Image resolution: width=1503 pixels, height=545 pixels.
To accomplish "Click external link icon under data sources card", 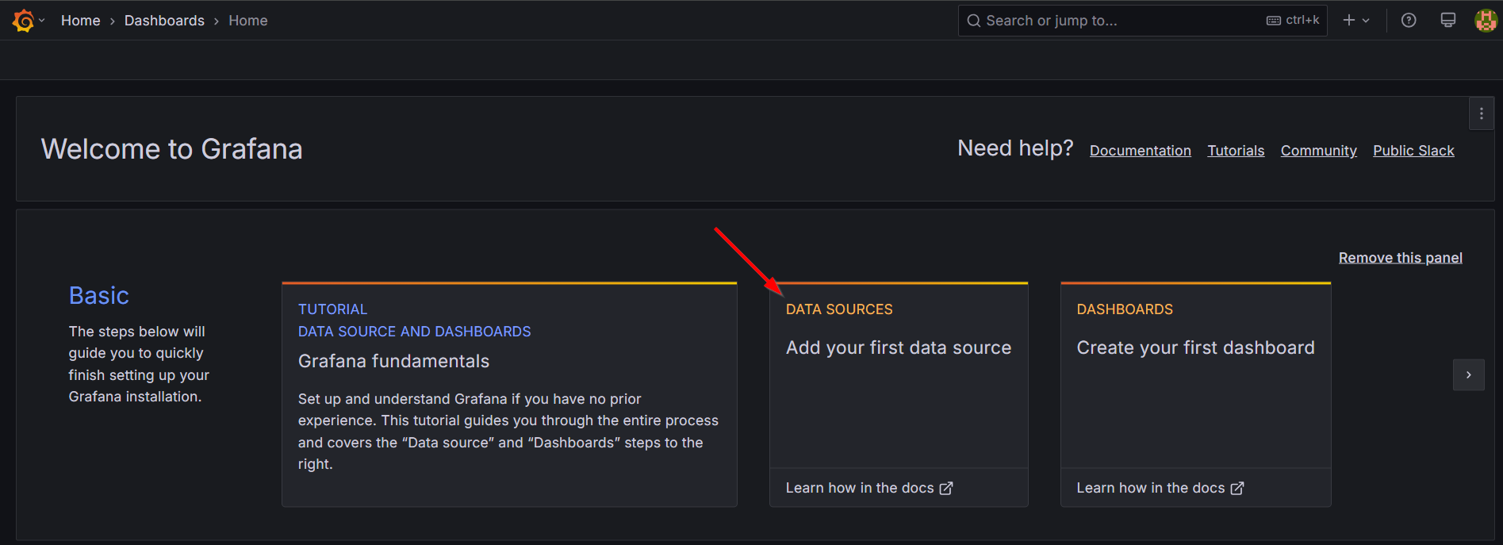I will click(946, 489).
